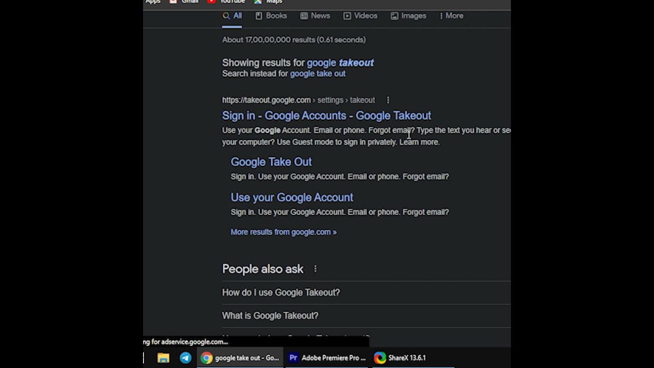Expand the question 'What is Google Takeout?'

(x=366, y=316)
